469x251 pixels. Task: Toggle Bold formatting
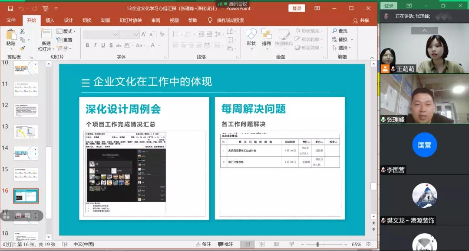(x=87, y=45)
